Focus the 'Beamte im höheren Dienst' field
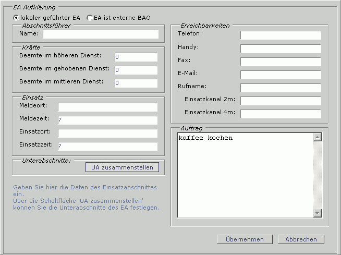This screenshot has height=255, width=341. click(x=136, y=57)
